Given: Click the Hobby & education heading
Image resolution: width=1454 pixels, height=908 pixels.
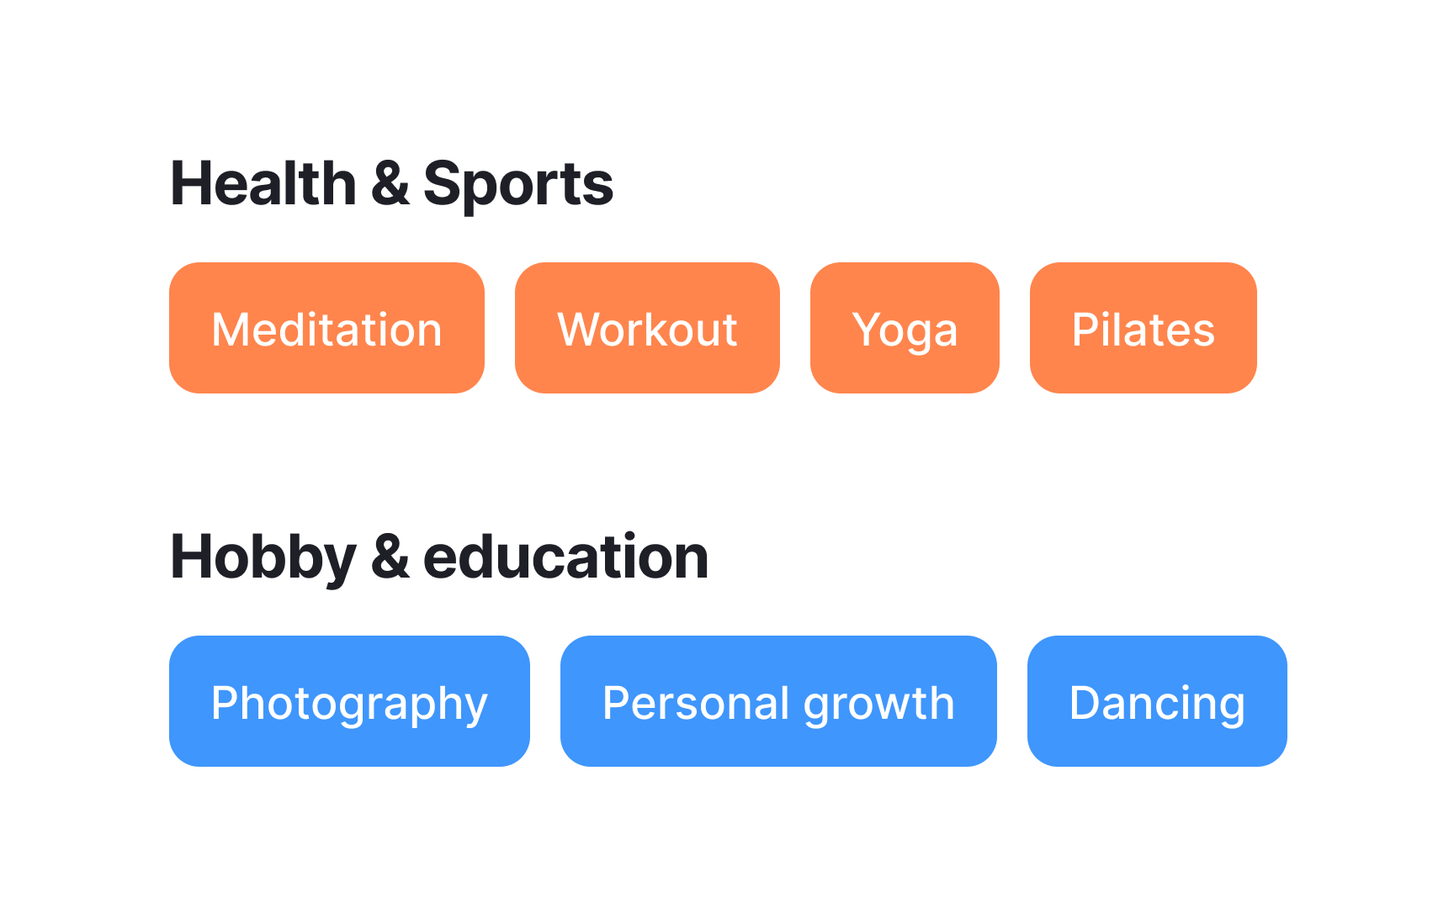Looking at the screenshot, I should pyautogui.click(x=439, y=557).
